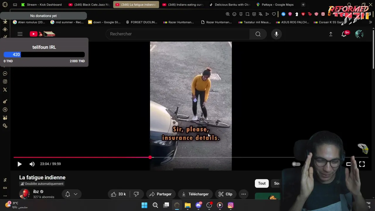375x211 pixels.
Task: Click the emoji smiley icon in address bar
Action: tap(234, 14)
